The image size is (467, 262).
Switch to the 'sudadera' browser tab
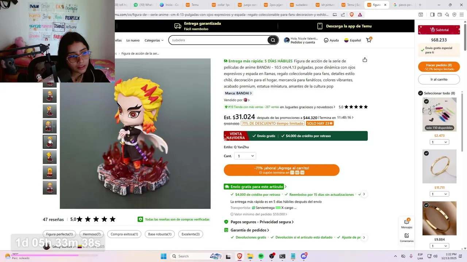[x=300, y=5]
